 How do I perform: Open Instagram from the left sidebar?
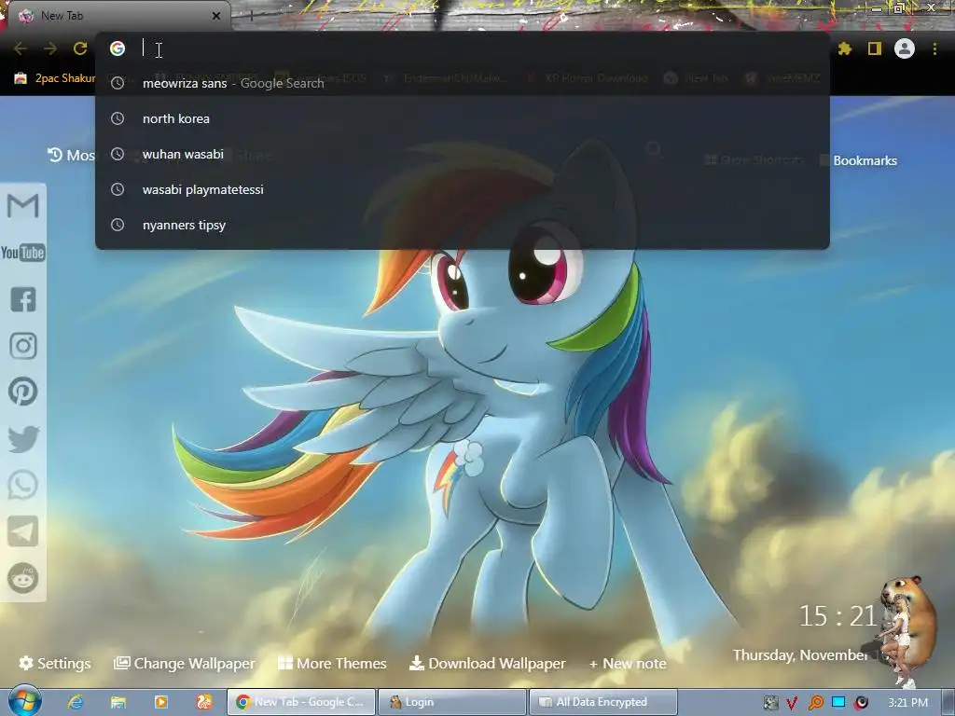click(x=23, y=346)
